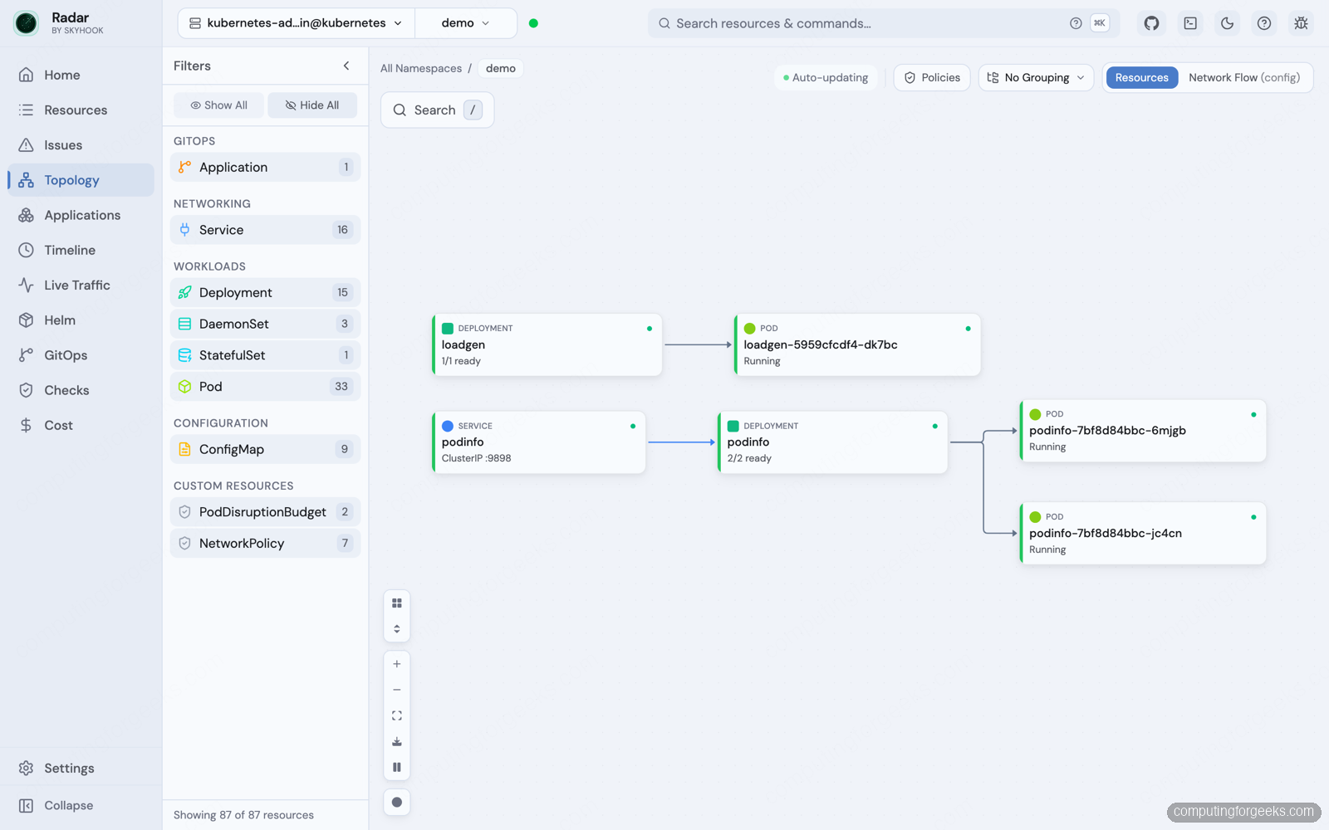
Task: Select the Resources view tab
Action: click(x=1141, y=77)
